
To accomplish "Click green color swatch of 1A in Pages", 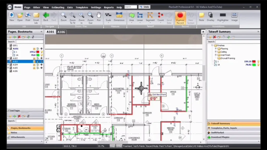I will click(38, 55).
